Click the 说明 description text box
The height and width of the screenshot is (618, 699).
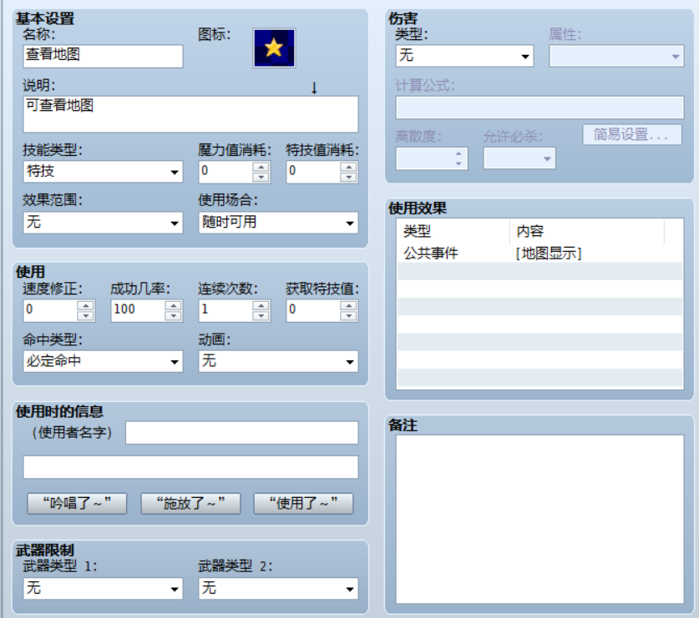point(190,114)
